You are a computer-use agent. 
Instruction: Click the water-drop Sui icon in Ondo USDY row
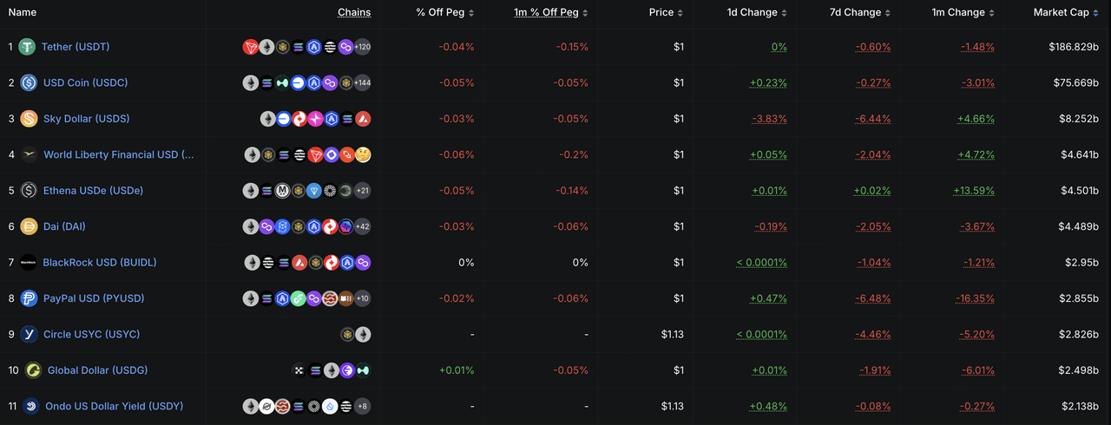[330, 406]
